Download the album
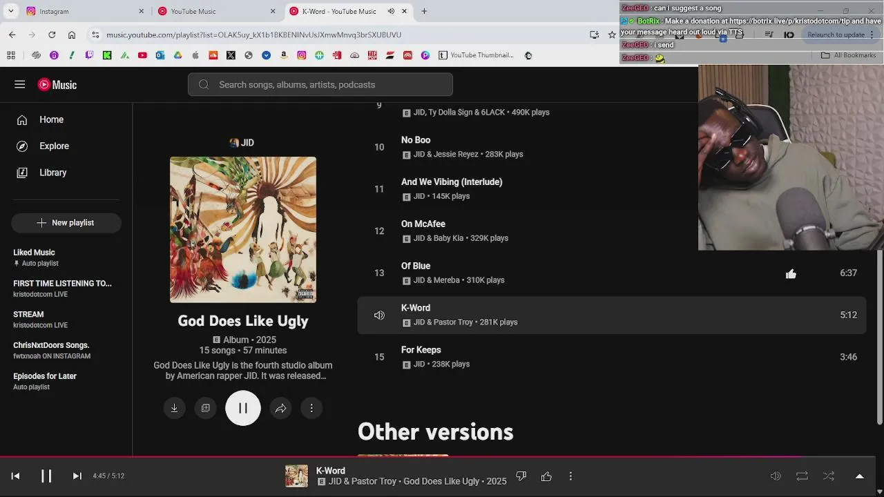This screenshot has width=884, height=497. pyautogui.click(x=174, y=408)
